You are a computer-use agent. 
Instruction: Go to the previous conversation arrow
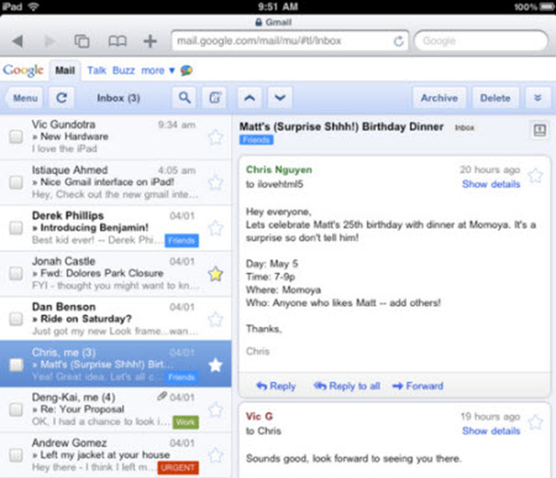point(249,98)
